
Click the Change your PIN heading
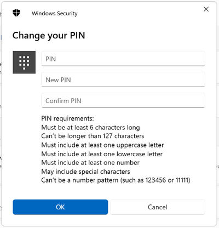click(x=49, y=36)
